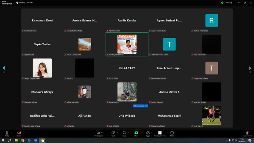Image resolution: width=254 pixels, height=143 pixels.
Task: Select the Septa Yudha participant tile
Action: coord(42,44)
